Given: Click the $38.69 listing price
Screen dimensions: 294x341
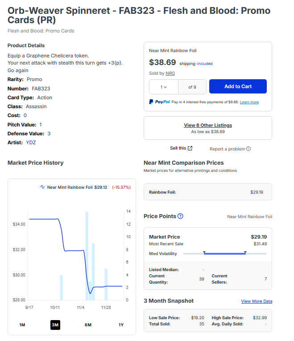Looking at the screenshot, I should (x=162, y=62).
